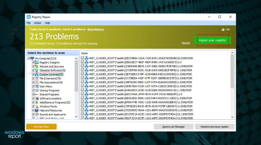261x145 pixels.
Task: Click the Shared Programs section icon
Action: pos(37,94)
